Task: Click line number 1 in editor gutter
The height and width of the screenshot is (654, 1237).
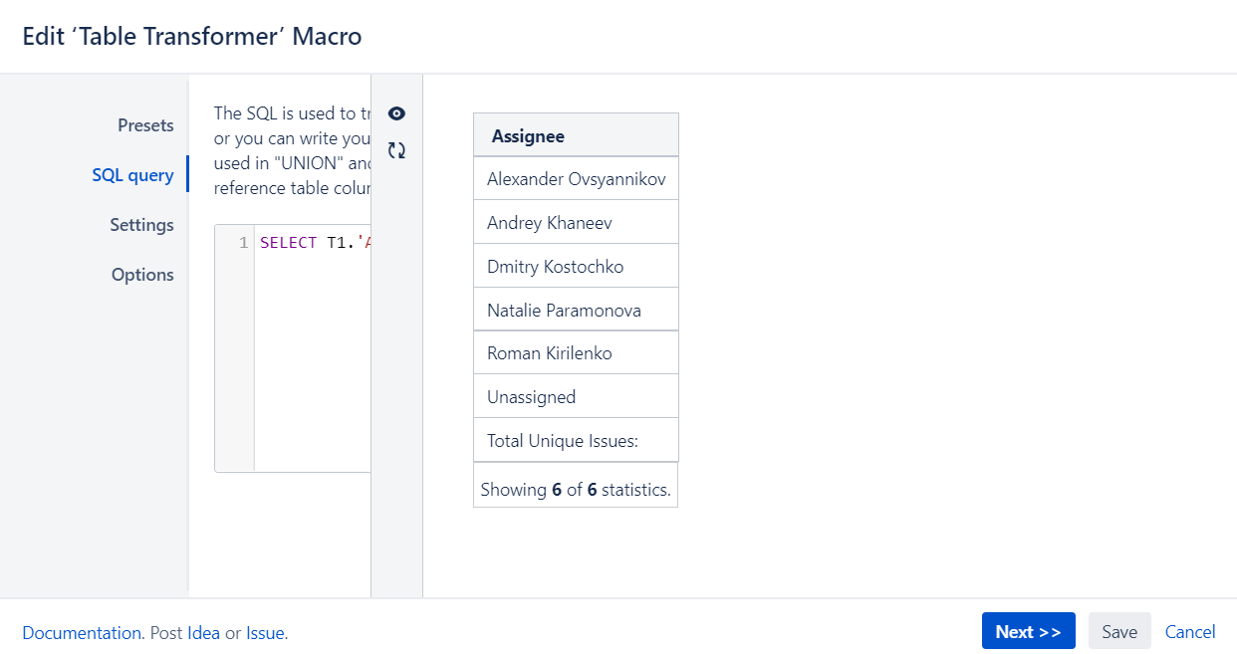Action: coord(243,243)
